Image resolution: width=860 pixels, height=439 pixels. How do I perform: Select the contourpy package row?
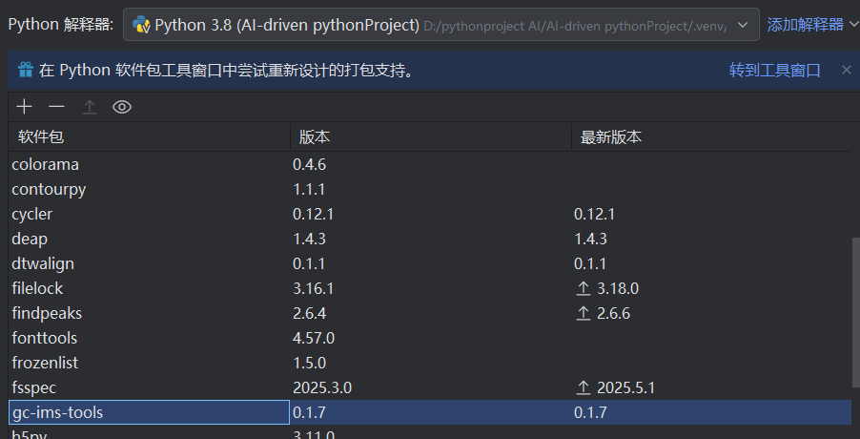430,189
